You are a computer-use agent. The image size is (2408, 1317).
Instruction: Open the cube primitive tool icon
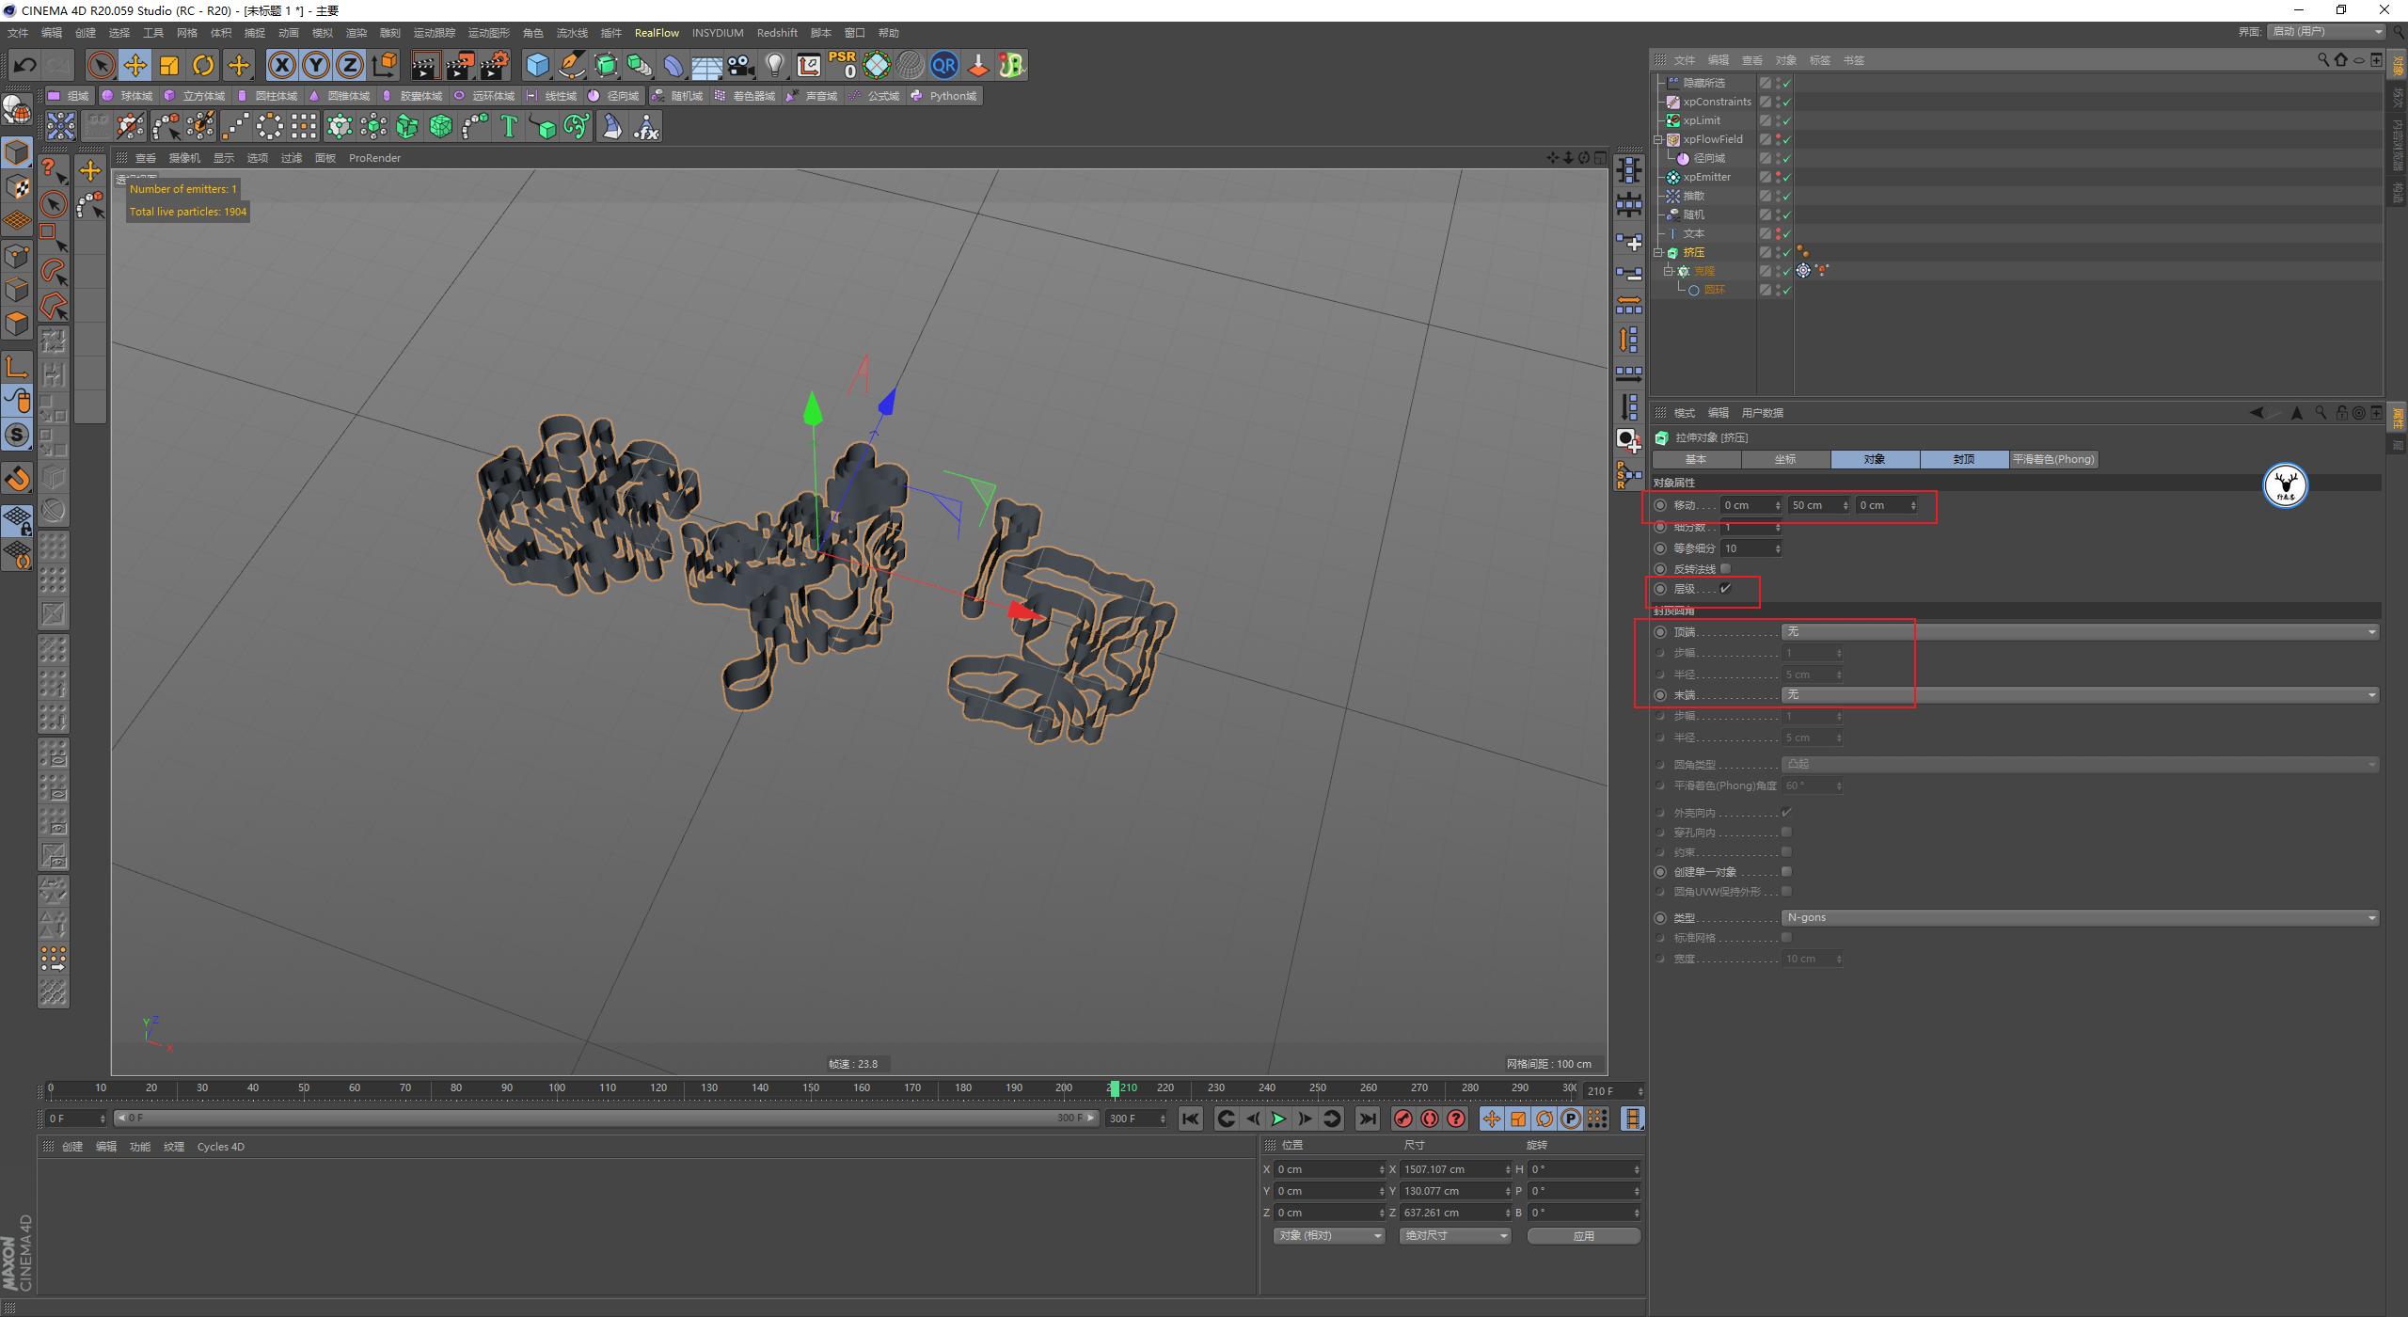537,65
